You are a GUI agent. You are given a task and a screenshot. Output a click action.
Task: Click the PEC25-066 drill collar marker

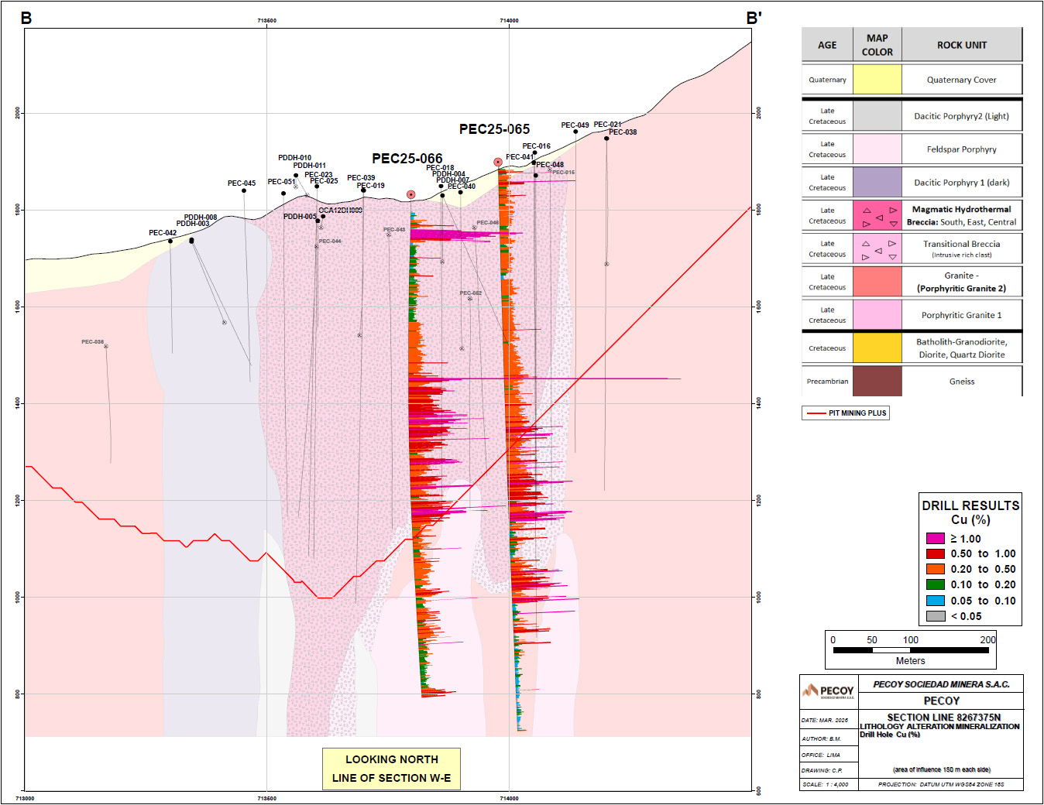(x=410, y=194)
